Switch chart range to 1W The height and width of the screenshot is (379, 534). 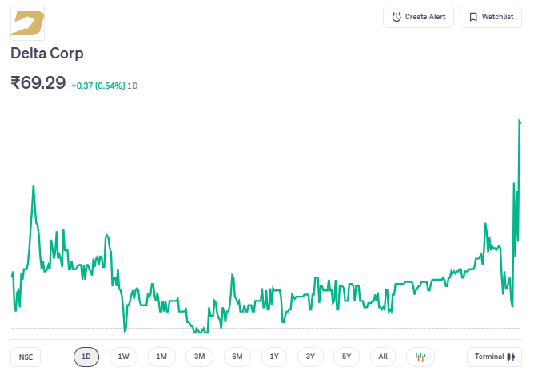tap(123, 357)
